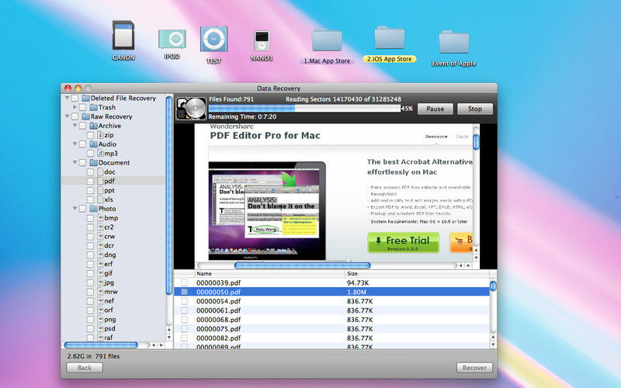Click the scan progress bar

click(x=304, y=109)
